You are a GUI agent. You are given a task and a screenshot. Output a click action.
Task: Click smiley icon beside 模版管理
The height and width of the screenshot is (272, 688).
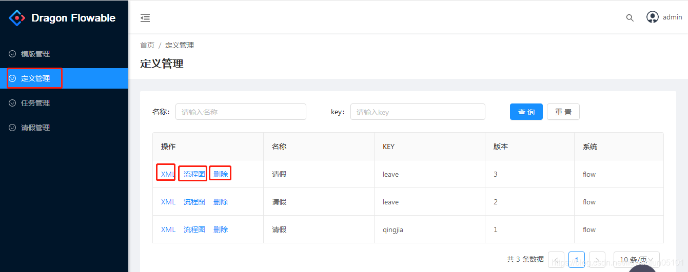[x=12, y=54]
